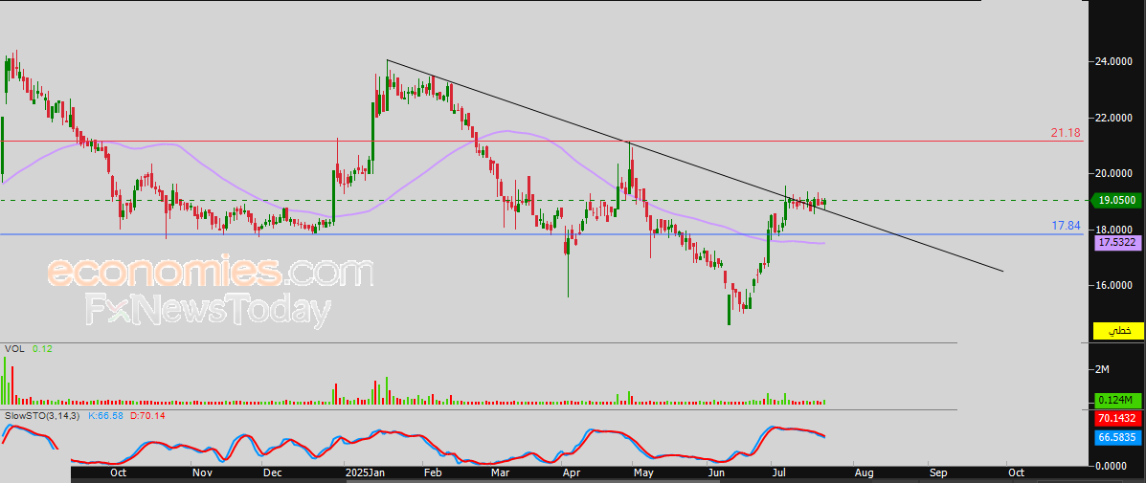The image size is (1146, 483).
Task: Click the Aug label on time axis
Action: tap(864, 472)
